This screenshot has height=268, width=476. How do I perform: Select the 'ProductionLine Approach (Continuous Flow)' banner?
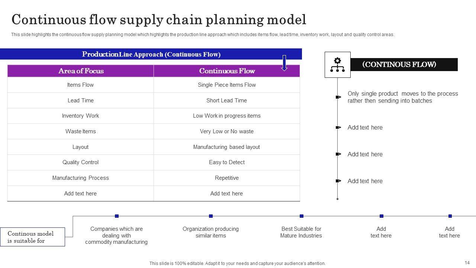tap(151, 54)
